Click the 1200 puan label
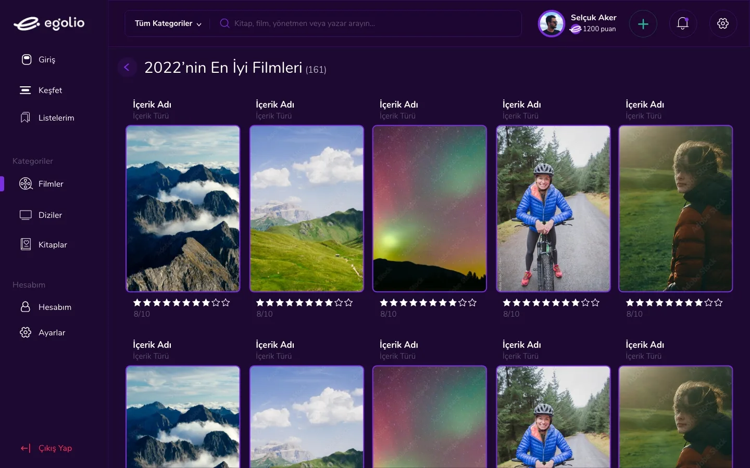Screen dimensions: 750x468 tap(599, 29)
